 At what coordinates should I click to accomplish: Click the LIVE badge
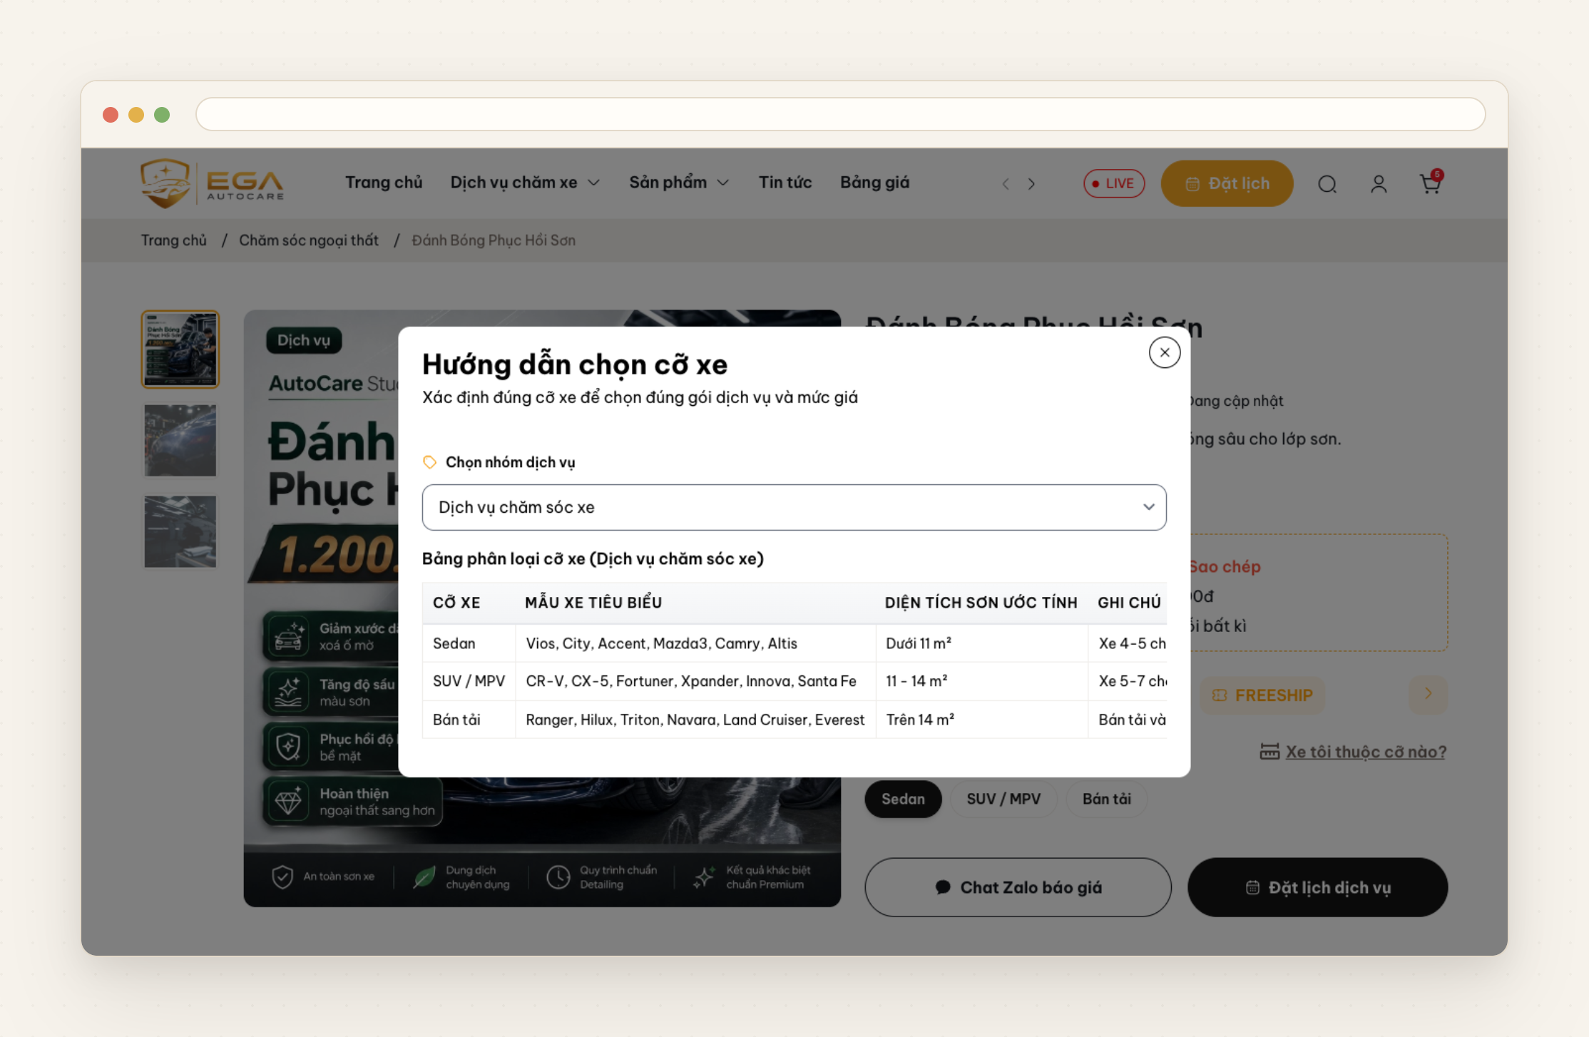(x=1114, y=183)
